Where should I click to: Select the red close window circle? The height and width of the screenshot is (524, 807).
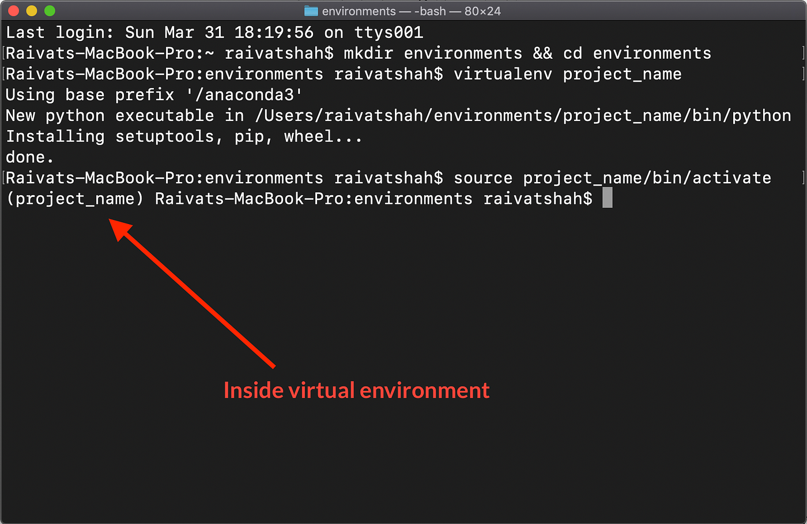click(13, 10)
